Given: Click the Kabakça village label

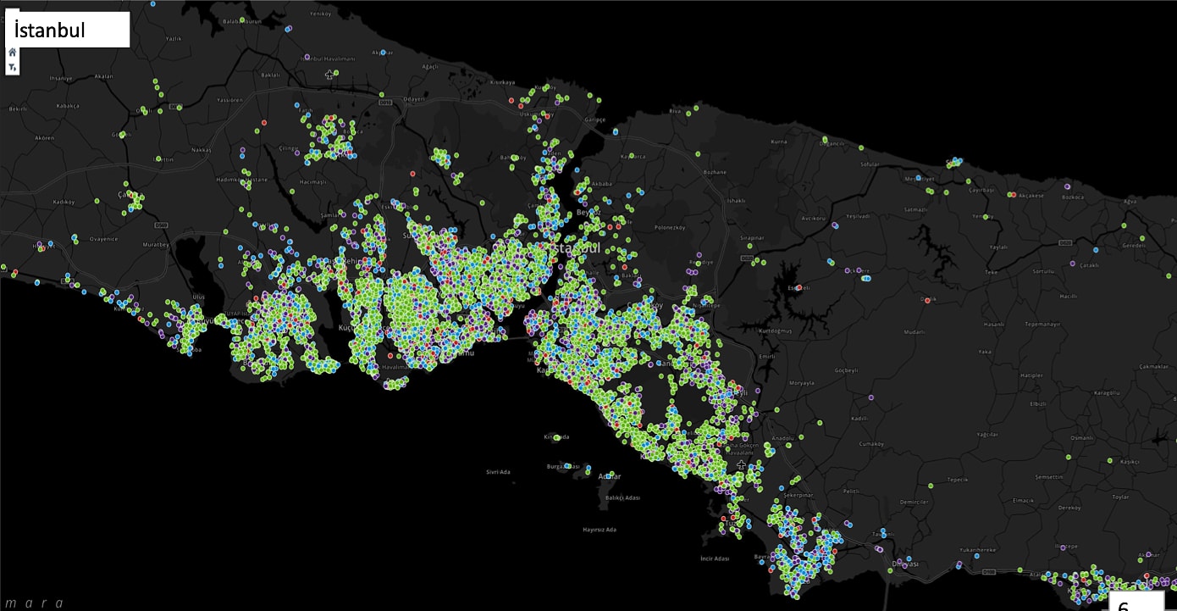Looking at the screenshot, I should [x=66, y=106].
